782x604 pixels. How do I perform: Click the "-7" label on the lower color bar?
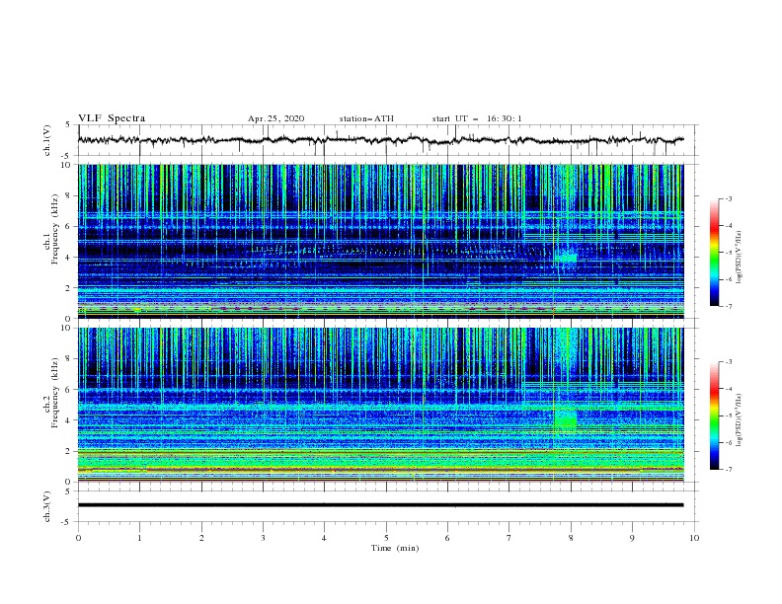tap(728, 469)
